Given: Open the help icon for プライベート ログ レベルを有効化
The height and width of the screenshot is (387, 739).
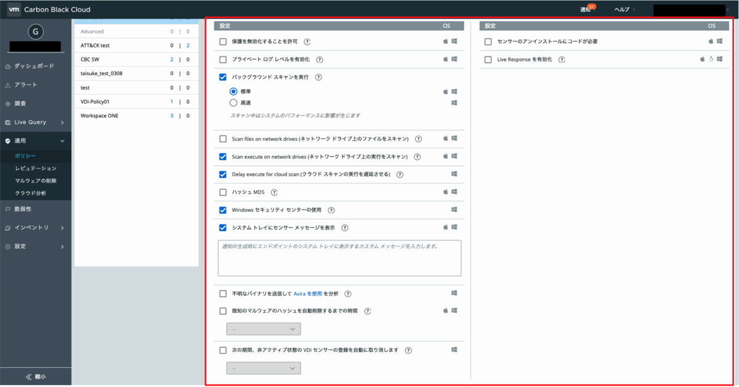Looking at the screenshot, I should [x=320, y=60].
